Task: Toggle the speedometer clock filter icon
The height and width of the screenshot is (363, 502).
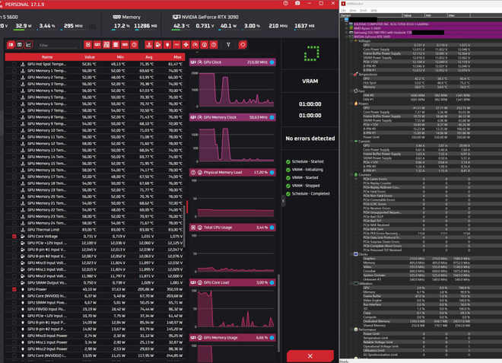Action: [195, 45]
